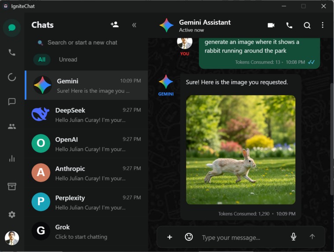The width and height of the screenshot is (334, 252).
Task: Click the 'Tokens Consumed: 13' label
Action: [x=257, y=62]
